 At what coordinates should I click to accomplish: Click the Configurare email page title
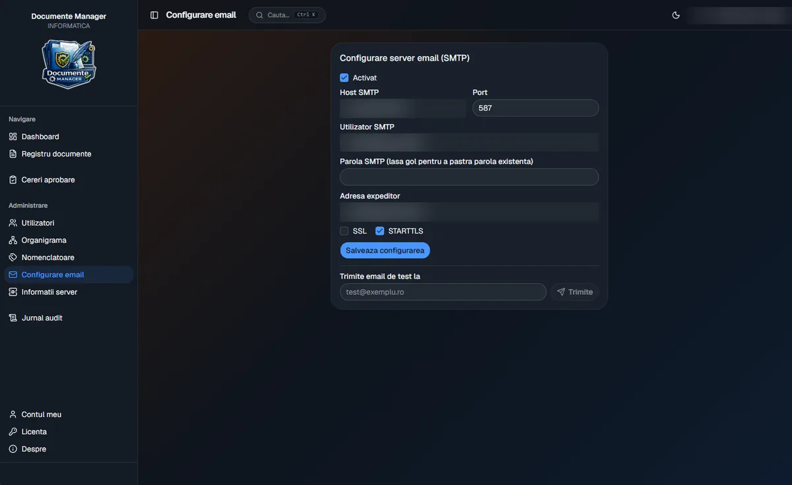[x=201, y=15]
